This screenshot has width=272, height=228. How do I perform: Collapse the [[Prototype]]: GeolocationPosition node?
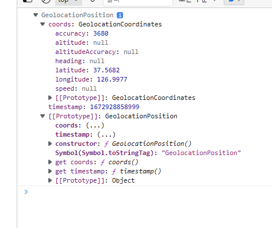click(x=43, y=116)
